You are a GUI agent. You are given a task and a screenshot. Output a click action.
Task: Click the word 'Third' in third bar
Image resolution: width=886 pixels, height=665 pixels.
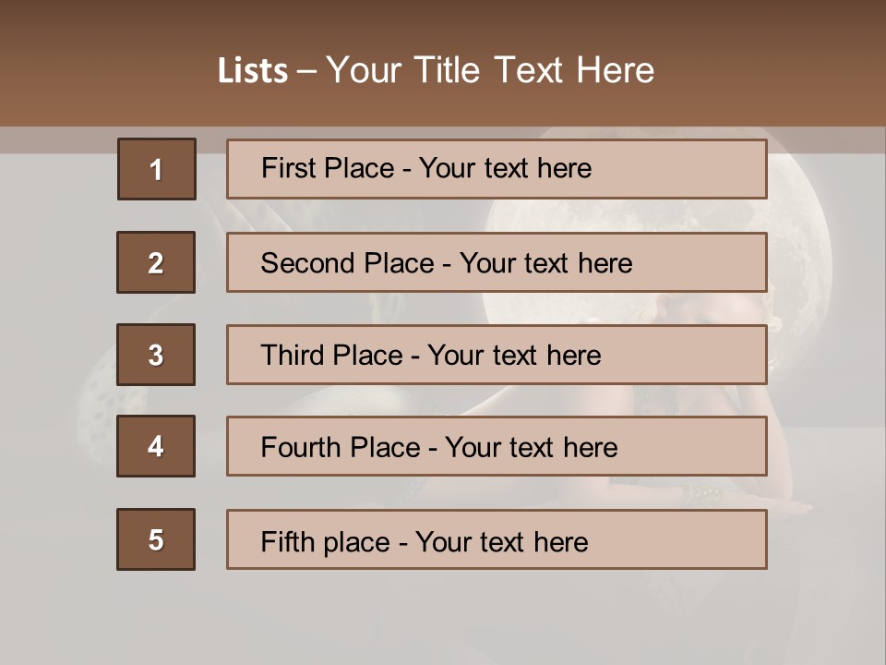click(x=291, y=356)
